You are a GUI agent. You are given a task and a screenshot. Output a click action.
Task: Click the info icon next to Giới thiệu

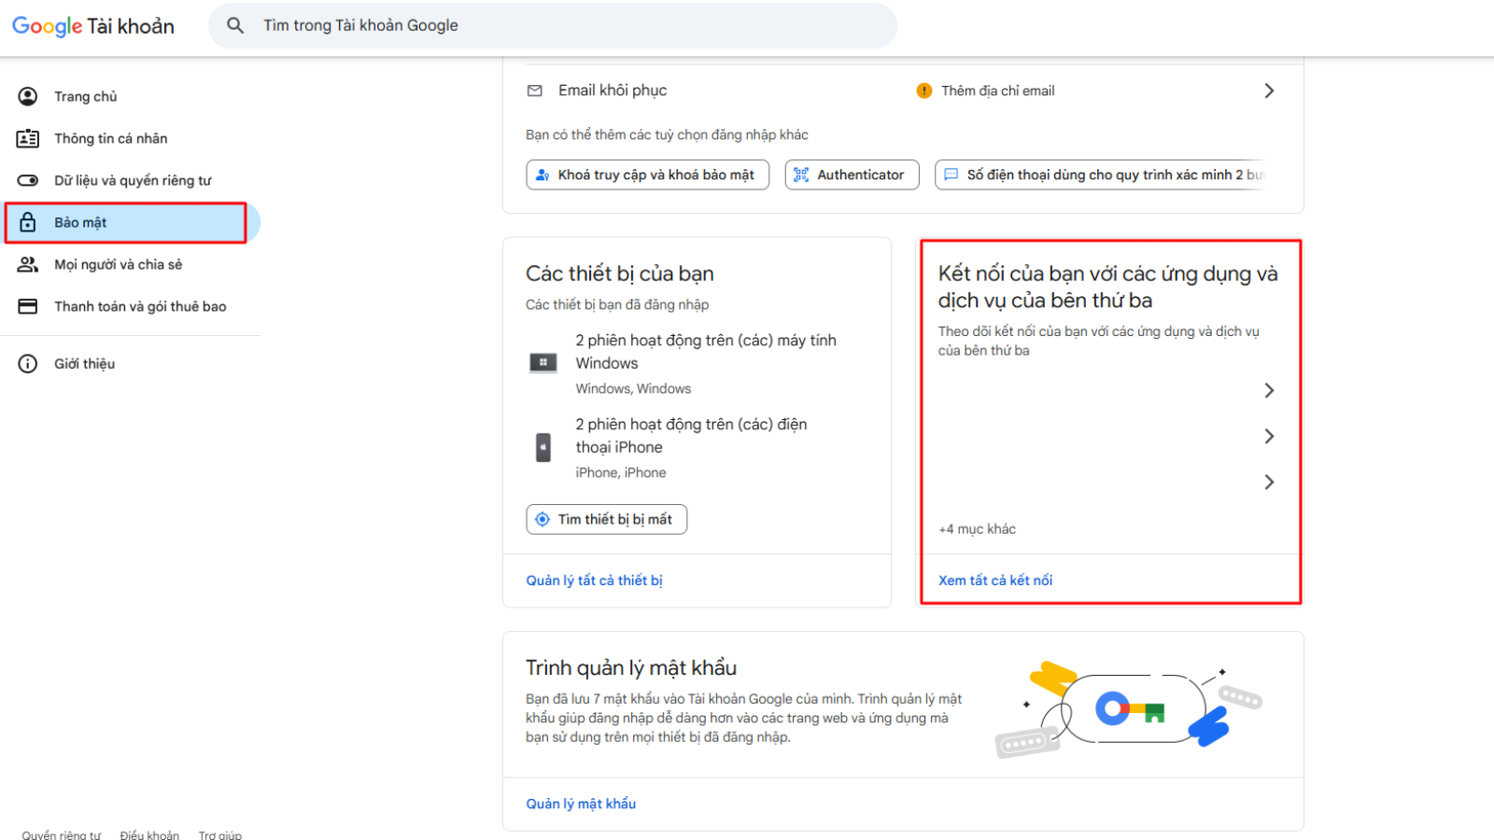(x=28, y=363)
